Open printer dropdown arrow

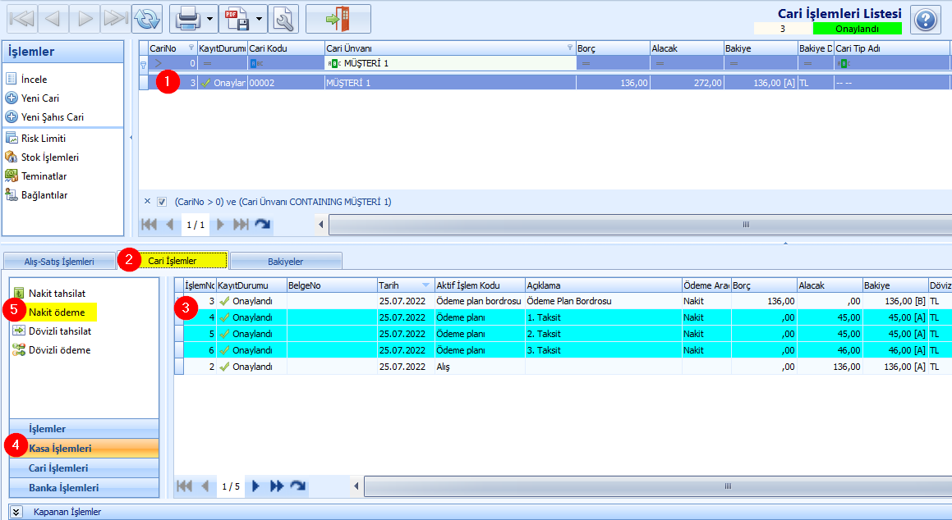coord(210,19)
